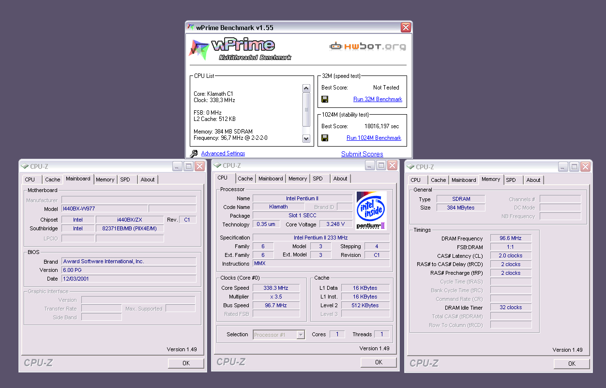Click the wPrime logo graphic

tap(240, 49)
